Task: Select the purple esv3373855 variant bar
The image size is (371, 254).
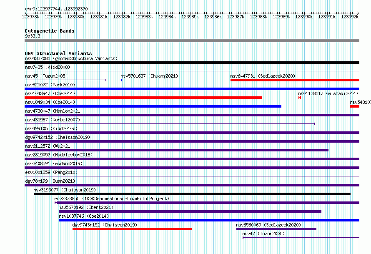Action: click(207, 203)
